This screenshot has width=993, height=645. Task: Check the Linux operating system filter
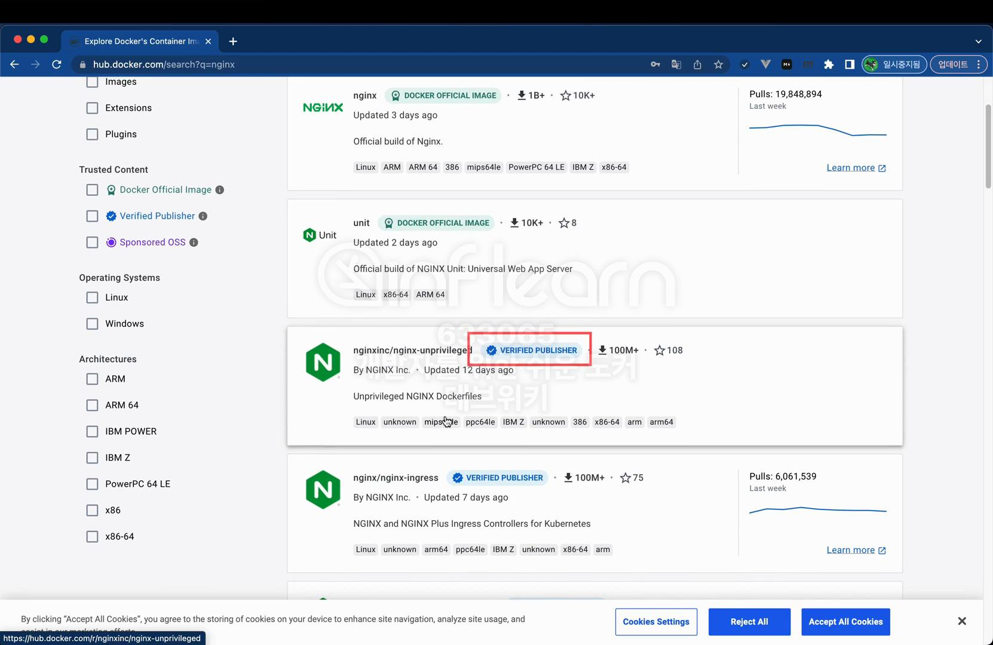[92, 297]
